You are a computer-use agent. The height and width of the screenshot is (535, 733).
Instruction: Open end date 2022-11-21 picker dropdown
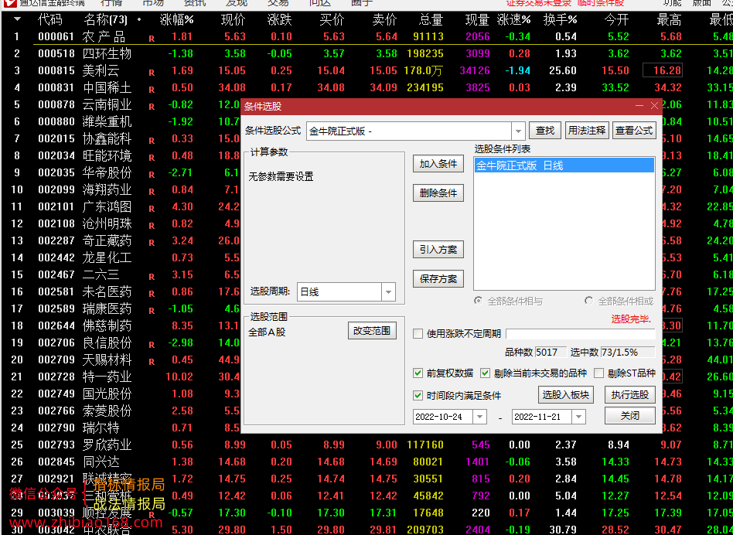click(578, 416)
